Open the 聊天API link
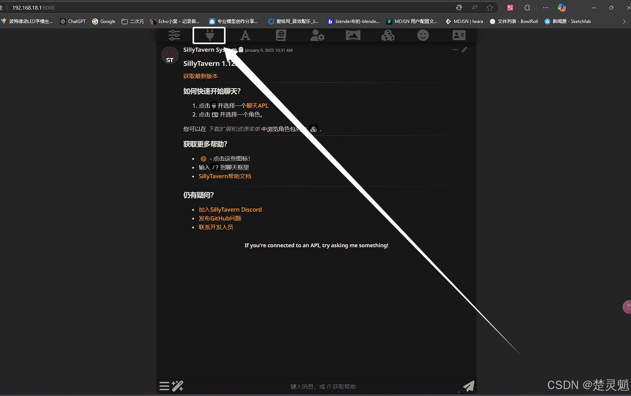 [257, 105]
